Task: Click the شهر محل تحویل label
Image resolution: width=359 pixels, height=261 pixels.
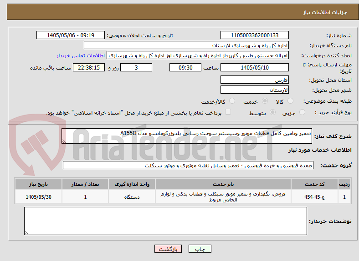Action: (332, 90)
